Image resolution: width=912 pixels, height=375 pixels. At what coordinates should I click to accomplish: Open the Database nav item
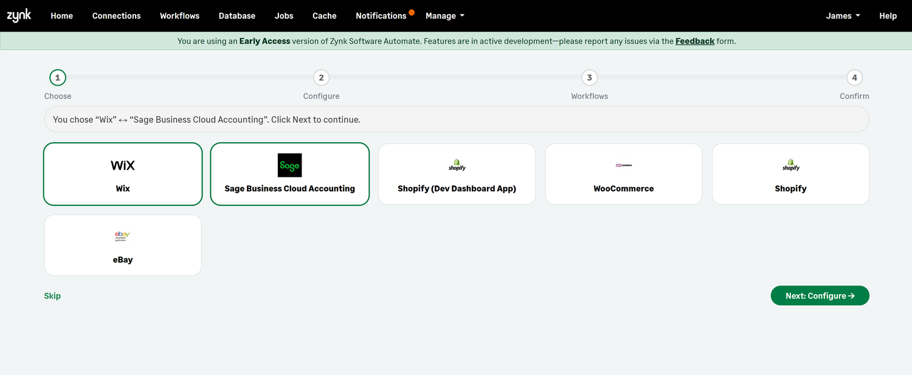pyautogui.click(x=237, y=16)
